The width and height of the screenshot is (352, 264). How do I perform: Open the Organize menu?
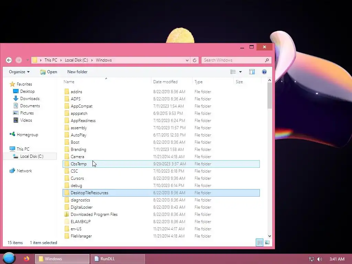(19, 72)
